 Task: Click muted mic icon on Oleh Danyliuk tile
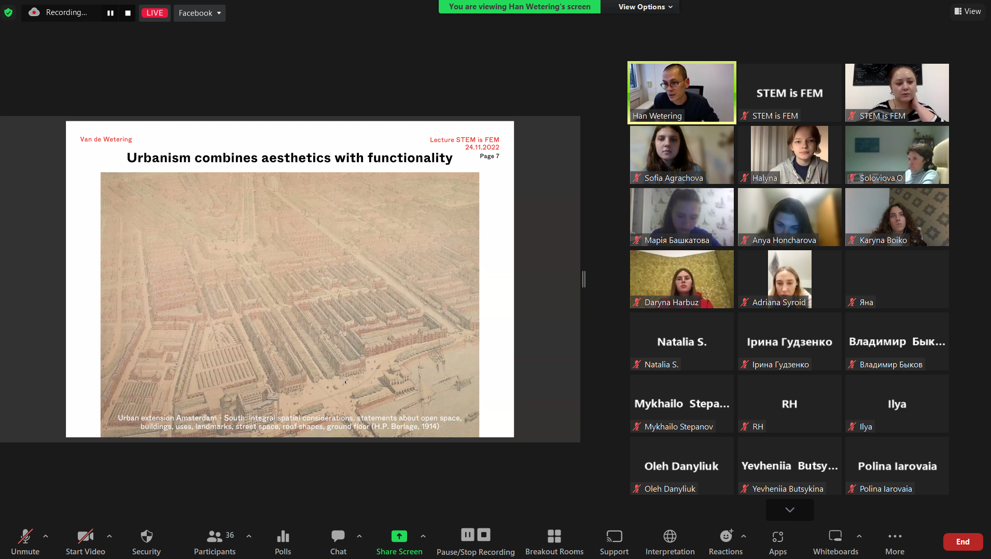[637, 489]
